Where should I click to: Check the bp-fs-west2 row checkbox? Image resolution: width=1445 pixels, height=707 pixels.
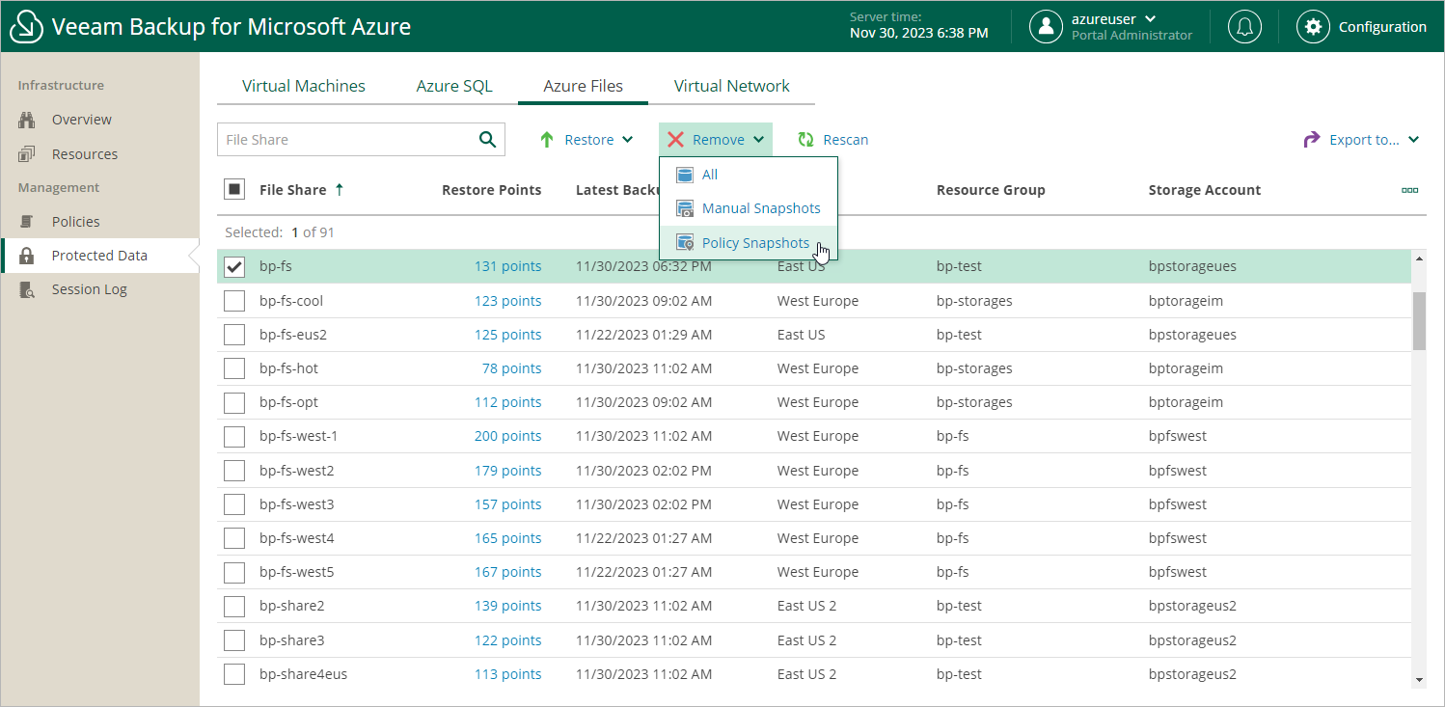tap(234, 471)
